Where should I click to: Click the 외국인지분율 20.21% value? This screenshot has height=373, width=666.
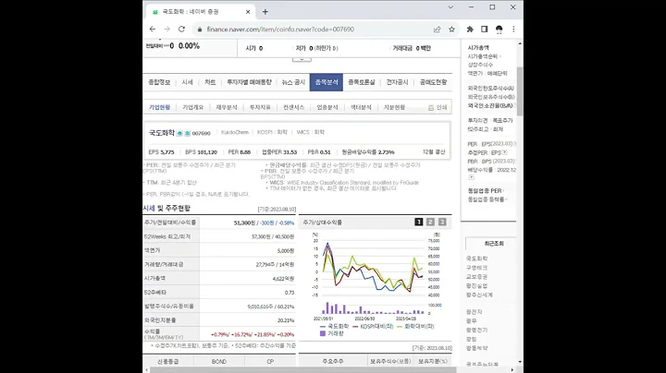[286, 320]
